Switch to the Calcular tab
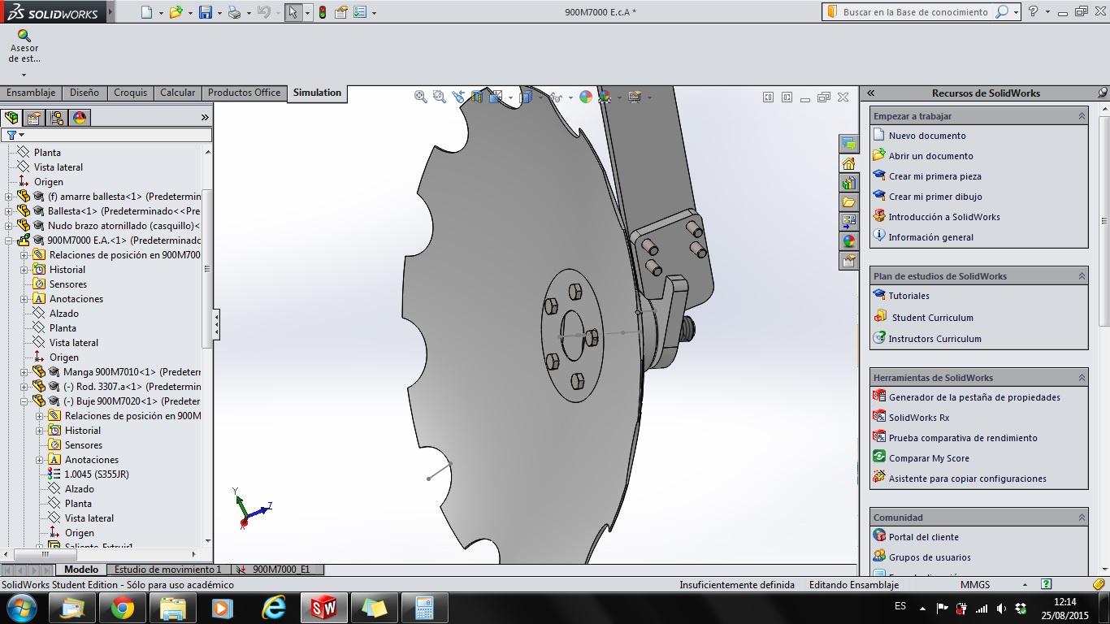Screen dimensions: 1110x624 point(177,93)
